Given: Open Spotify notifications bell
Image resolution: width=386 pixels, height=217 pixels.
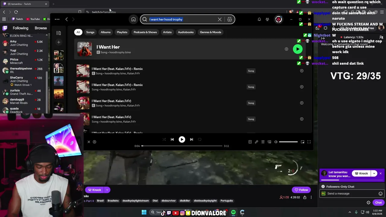Looking at the screenshot, I should (x=259, y=19).
